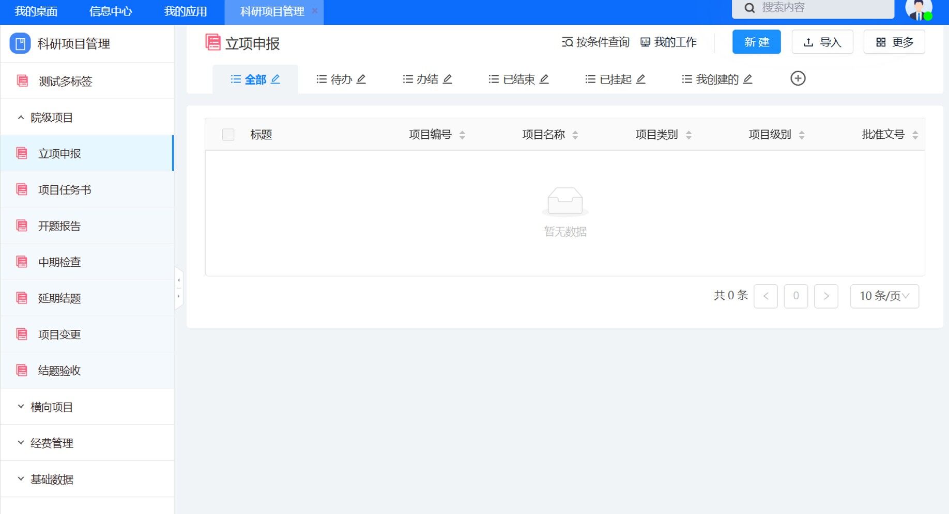949x514 pixels.
Task: Click sort arrows on 项目类别 column
Action: 688,135
